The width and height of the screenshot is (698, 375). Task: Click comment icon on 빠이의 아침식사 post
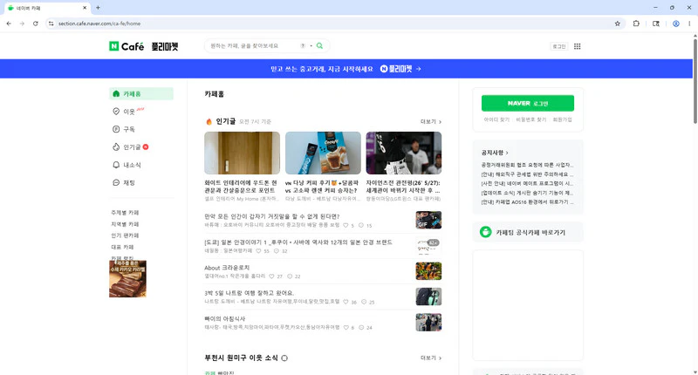pos(361,327)
